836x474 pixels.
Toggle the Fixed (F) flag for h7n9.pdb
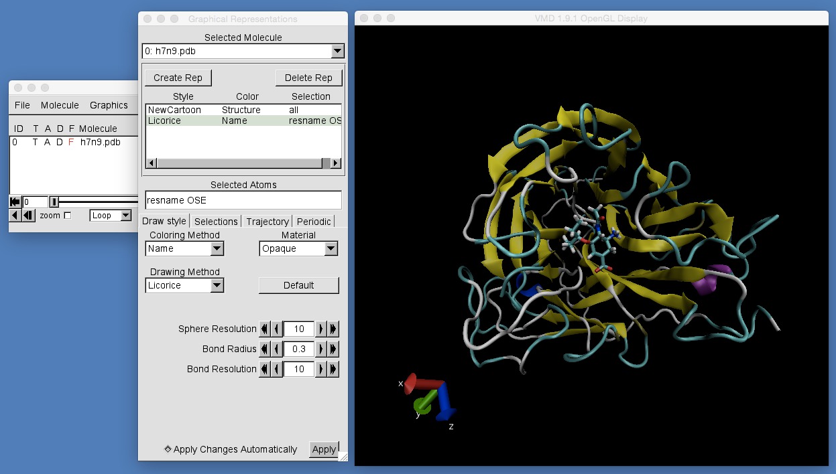(71, 142)
